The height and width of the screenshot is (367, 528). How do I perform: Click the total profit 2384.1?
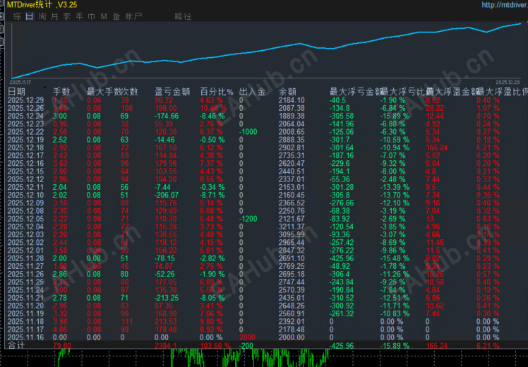(165, 345)
